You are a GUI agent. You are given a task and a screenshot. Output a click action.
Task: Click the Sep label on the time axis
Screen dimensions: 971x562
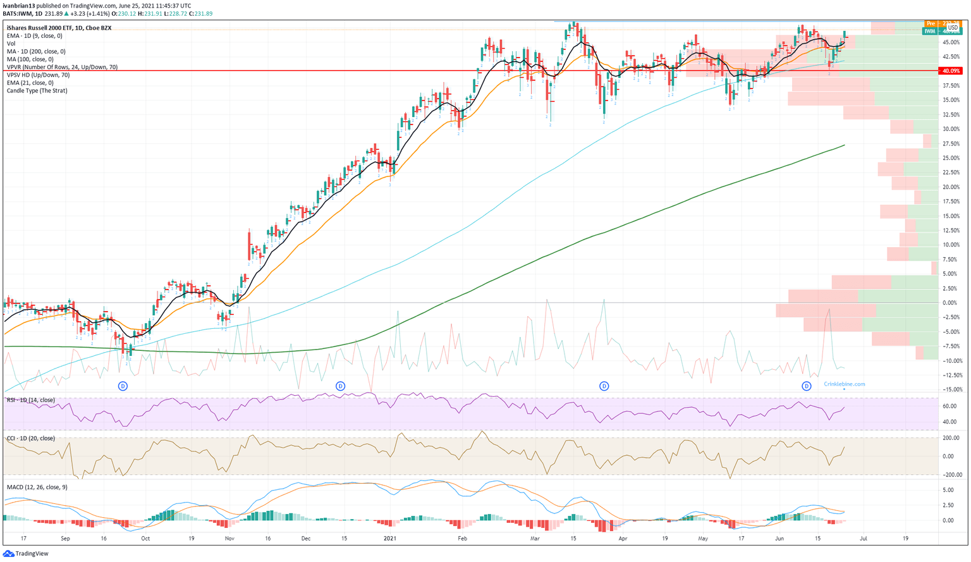[65, 539]
